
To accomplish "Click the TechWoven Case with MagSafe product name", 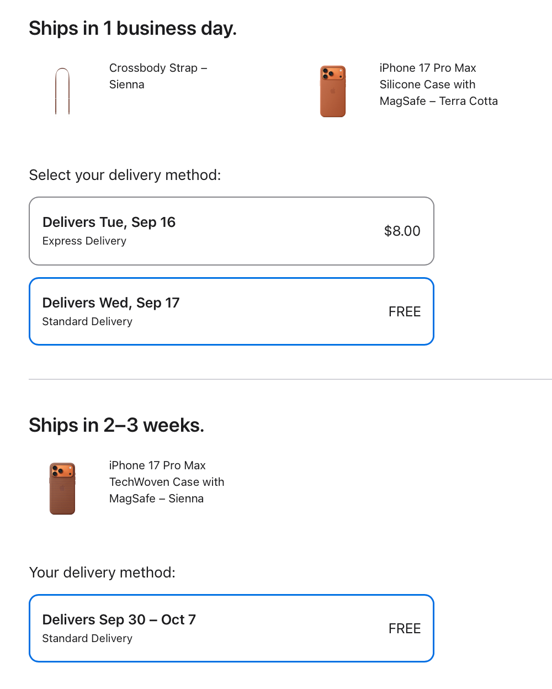I will click(166, 482).
